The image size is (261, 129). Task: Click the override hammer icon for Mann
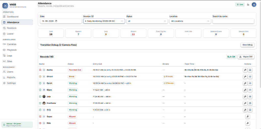point(245,90)
